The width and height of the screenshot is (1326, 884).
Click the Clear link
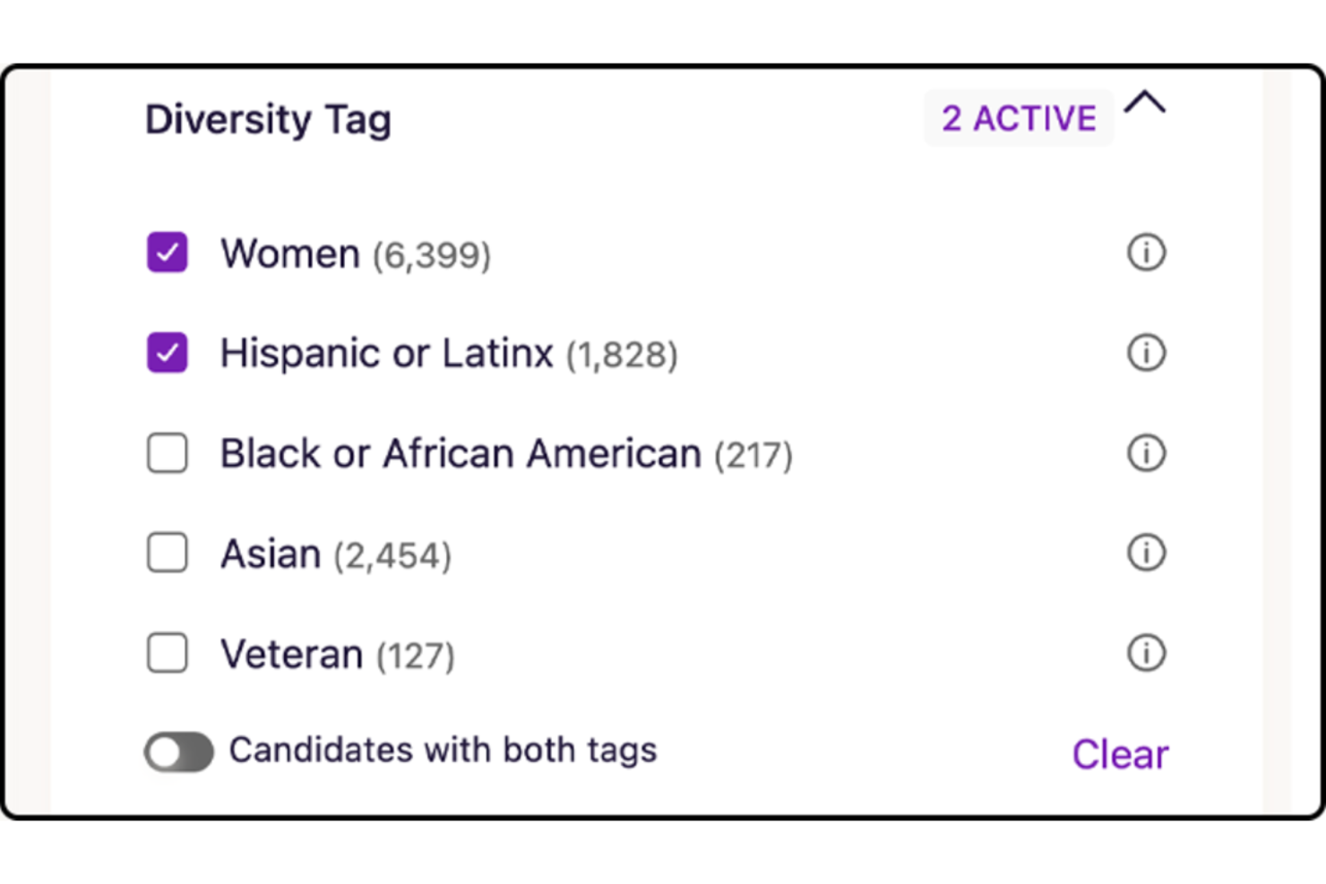[x=1120, y=754]
